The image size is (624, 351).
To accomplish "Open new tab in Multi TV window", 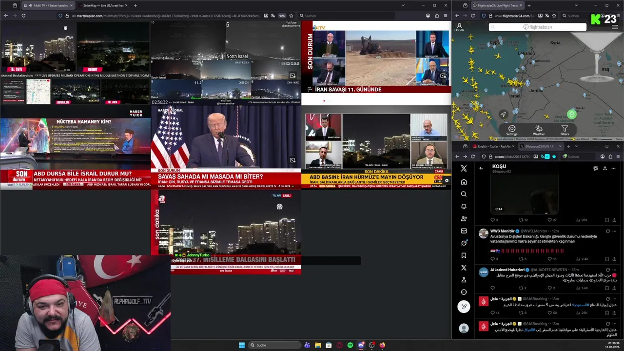I will point(135,5).
